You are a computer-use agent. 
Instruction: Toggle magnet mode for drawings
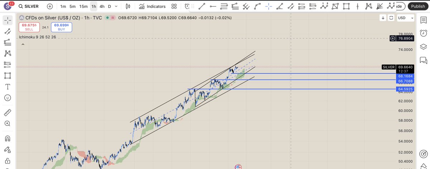point(8,139)
